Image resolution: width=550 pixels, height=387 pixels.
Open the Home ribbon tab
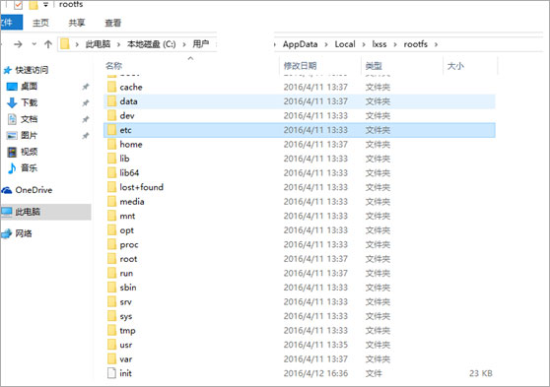click(x=40, y=23)
